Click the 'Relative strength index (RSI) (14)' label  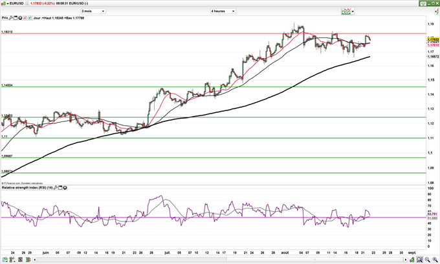tap(27, 188)
